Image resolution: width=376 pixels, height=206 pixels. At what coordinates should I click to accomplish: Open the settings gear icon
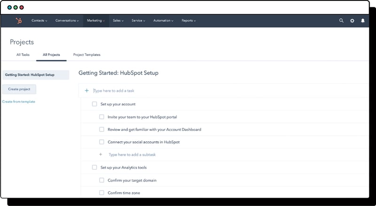click(352, 21)
